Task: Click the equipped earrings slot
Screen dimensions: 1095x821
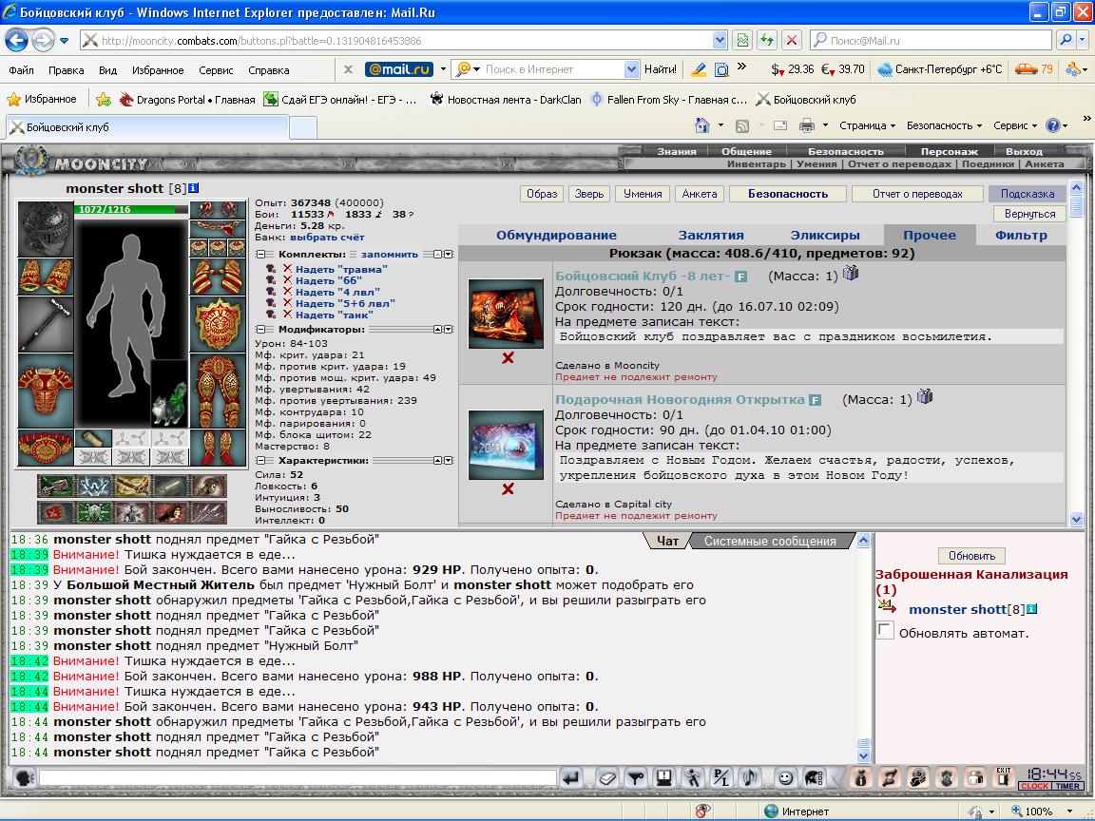Action: click(x=218, y=210)
